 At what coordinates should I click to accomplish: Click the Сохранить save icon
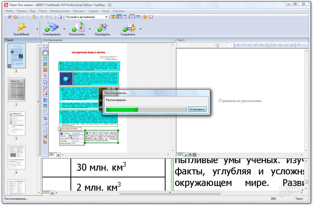click(128, 27)
